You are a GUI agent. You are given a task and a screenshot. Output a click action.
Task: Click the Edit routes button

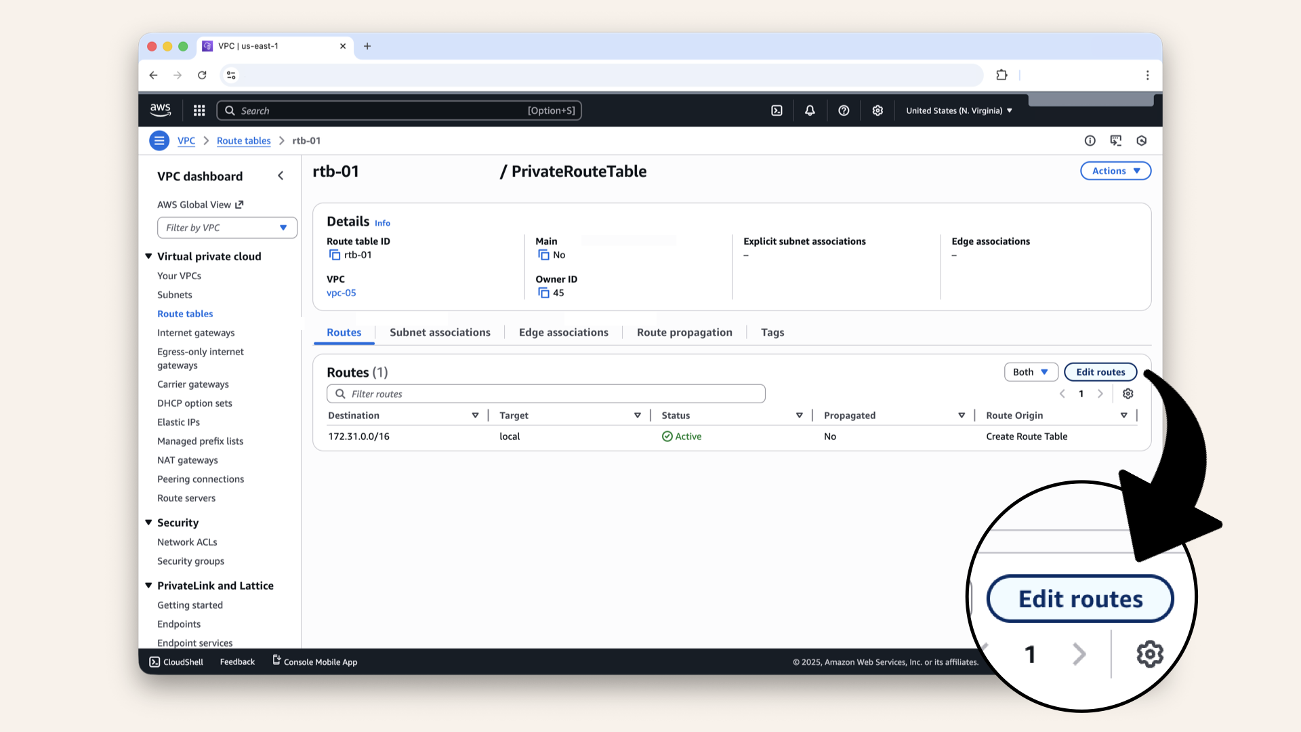coord(1099,371)
